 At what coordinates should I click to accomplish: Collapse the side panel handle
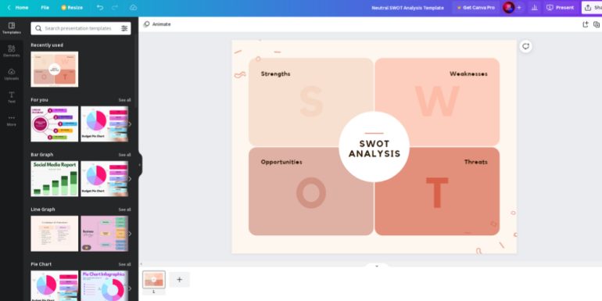click(x=140, y=165)
